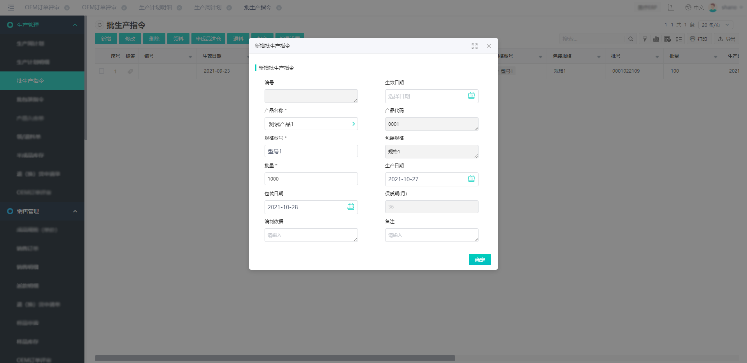Viewport: 747px width, 363px height.
Task: Click the 导出 export button
Action: pos(726,39)
